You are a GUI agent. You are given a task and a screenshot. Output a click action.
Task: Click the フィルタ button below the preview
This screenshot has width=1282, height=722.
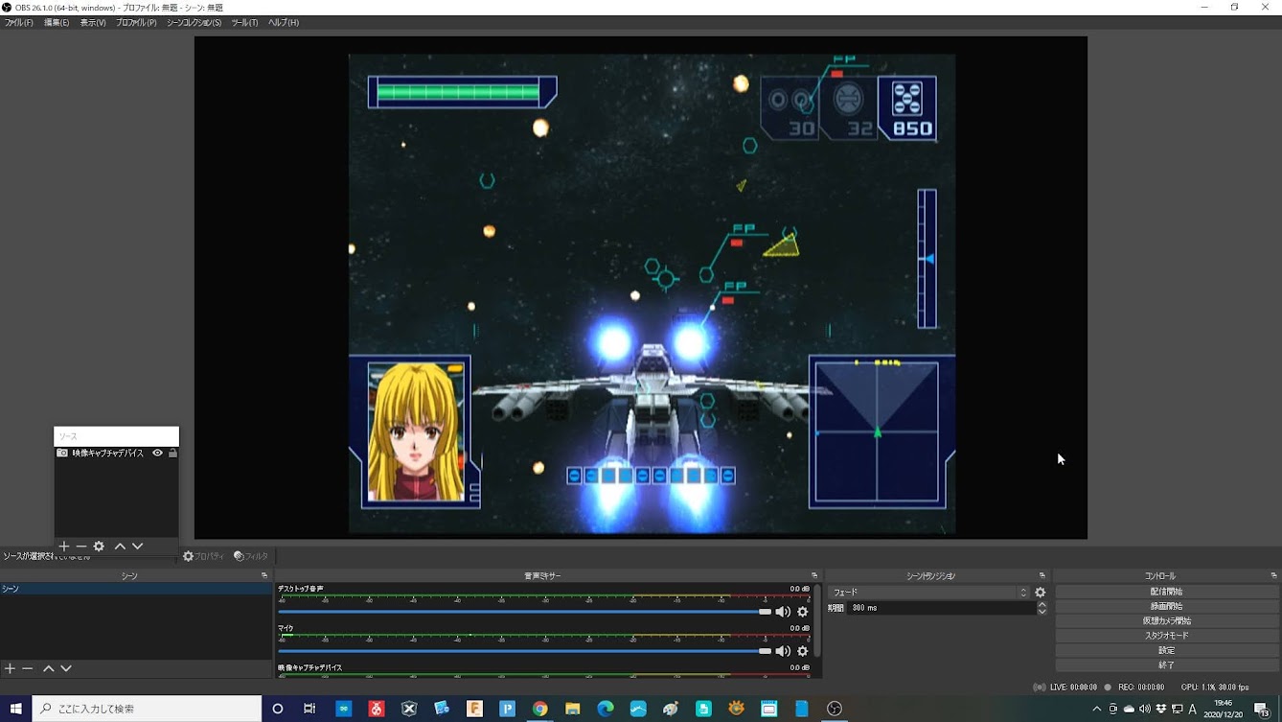tap(251, 556)
